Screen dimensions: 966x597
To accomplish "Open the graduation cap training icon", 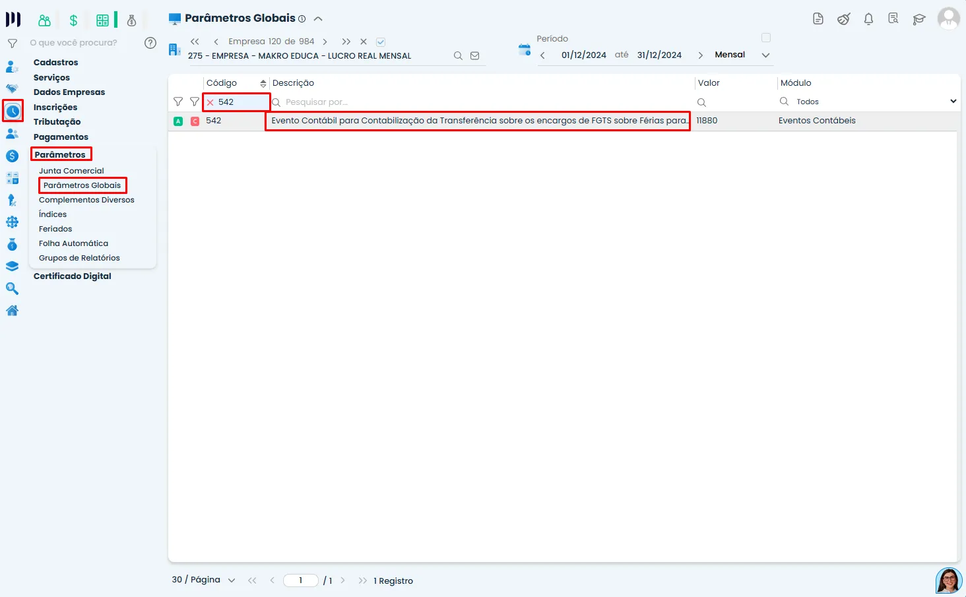I will point(919,19).
